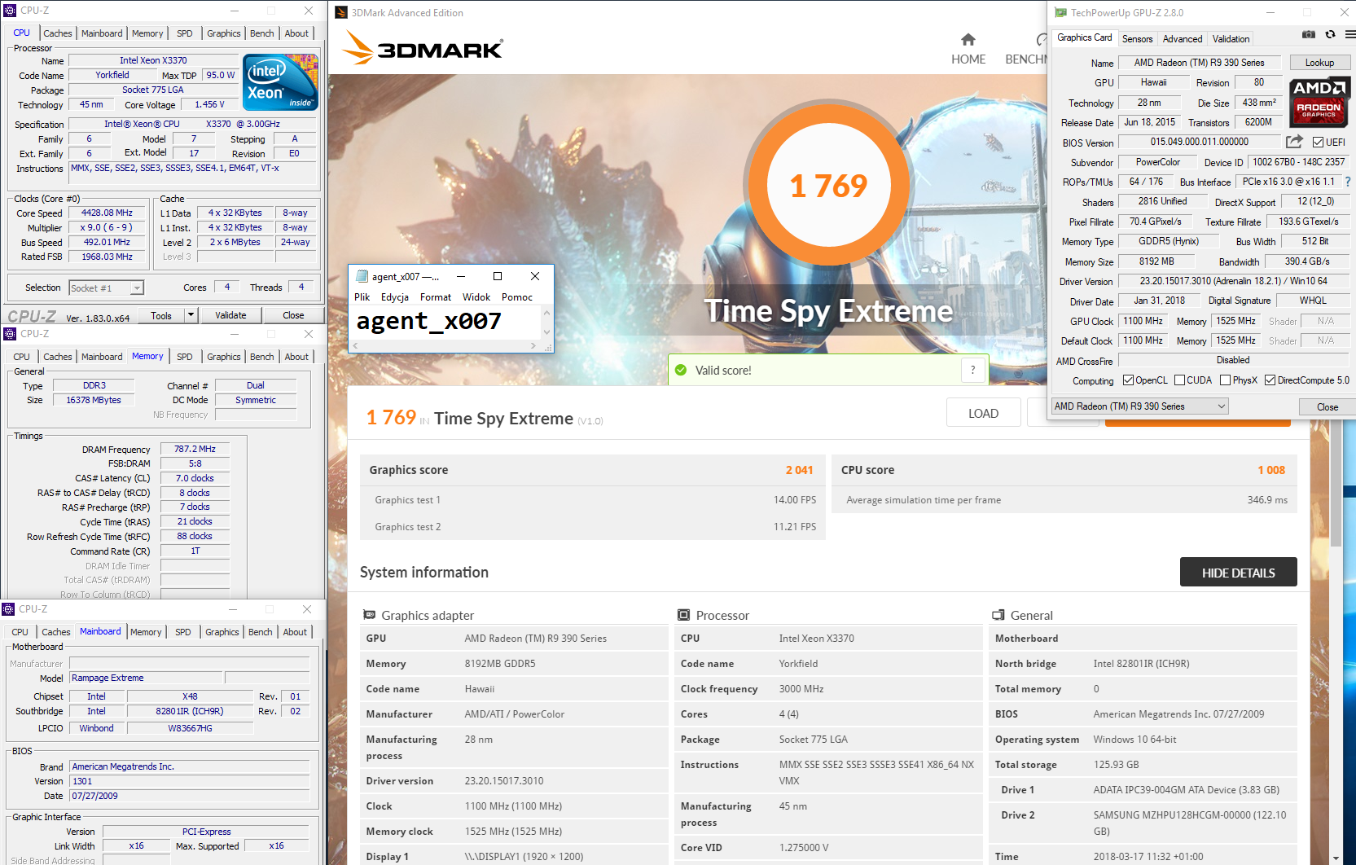This screenshot has width=1356, height=865.
Task: Click the Notepad vertical scroll down arrow
Action: pos(546,332)
